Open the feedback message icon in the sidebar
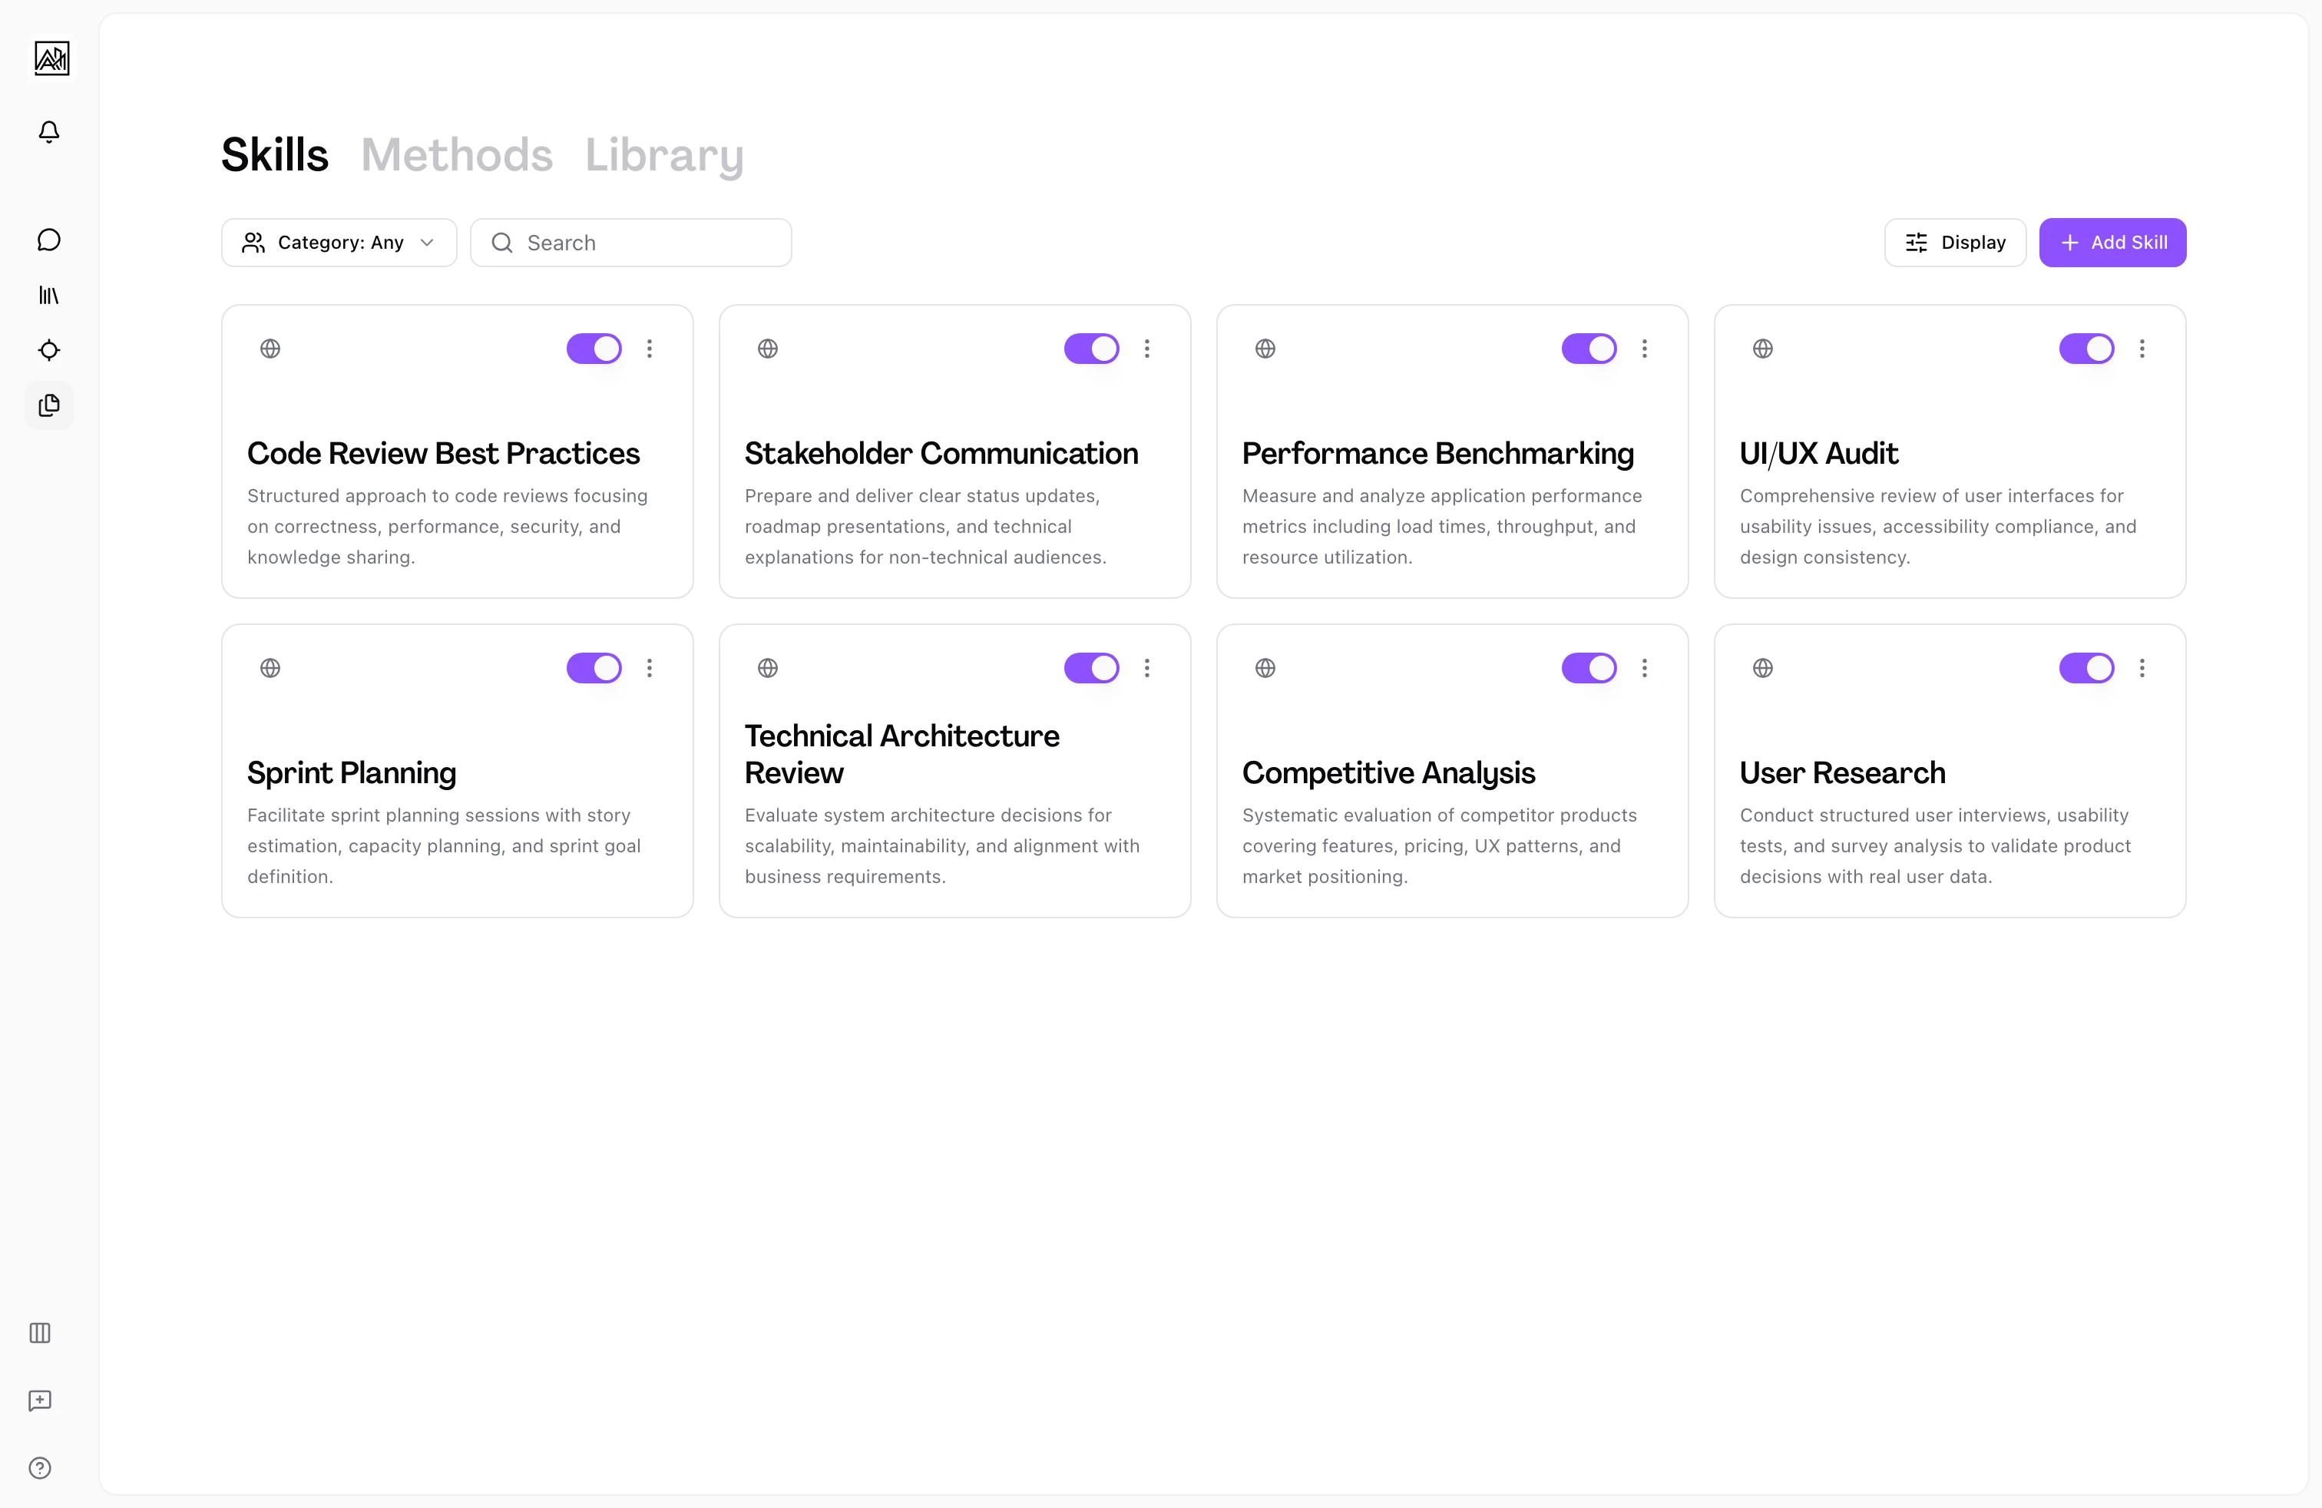Image resolution: width=2322 pixels, height=1508 pixels. click(x=39, y=1402)
